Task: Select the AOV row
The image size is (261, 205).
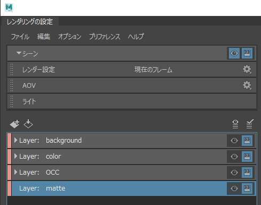Action: coord(132,85)
